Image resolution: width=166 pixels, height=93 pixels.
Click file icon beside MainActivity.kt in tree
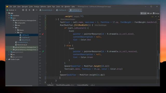coord(16,45)
